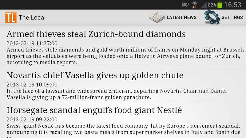Tap the 2013-02-19 10:09:00 timestamp
The width and height of the screenshot is (246, 138).
pyautogui.click(x=32, y=85)
